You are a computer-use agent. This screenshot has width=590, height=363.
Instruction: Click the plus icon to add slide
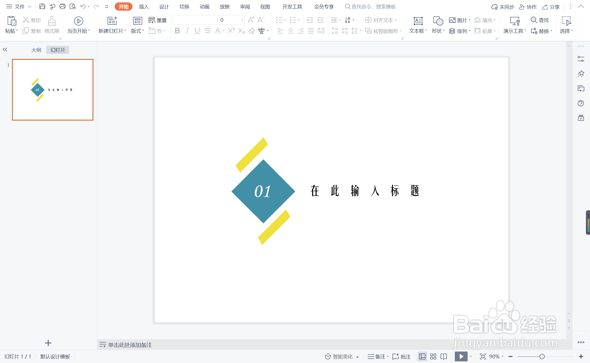(48, 343)
